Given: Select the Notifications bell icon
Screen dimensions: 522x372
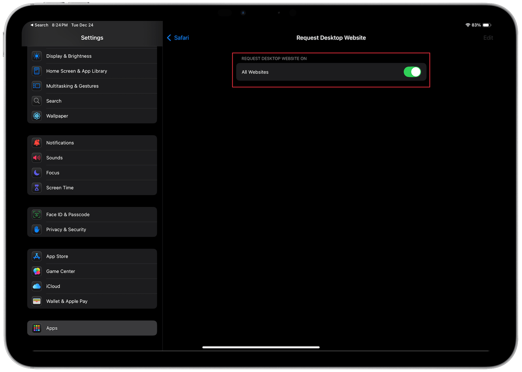Looking at the screenshot, I should tap(37, 142).
